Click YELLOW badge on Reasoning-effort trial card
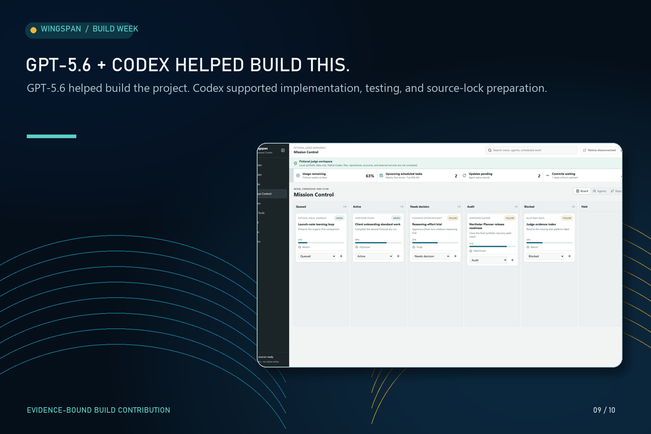651x434 pixels. tap(453, 218)
